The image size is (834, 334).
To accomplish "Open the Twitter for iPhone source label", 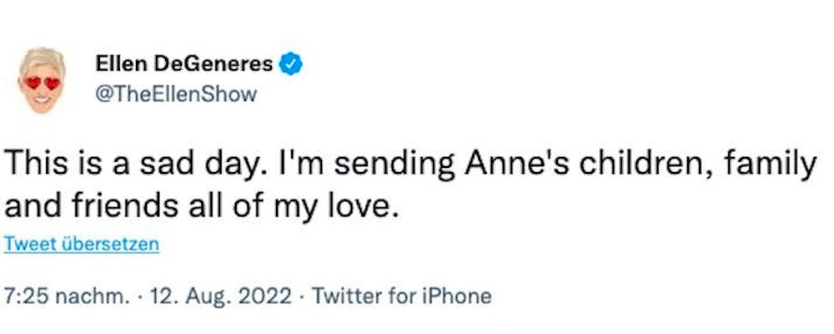I will (x=402, y=295).
